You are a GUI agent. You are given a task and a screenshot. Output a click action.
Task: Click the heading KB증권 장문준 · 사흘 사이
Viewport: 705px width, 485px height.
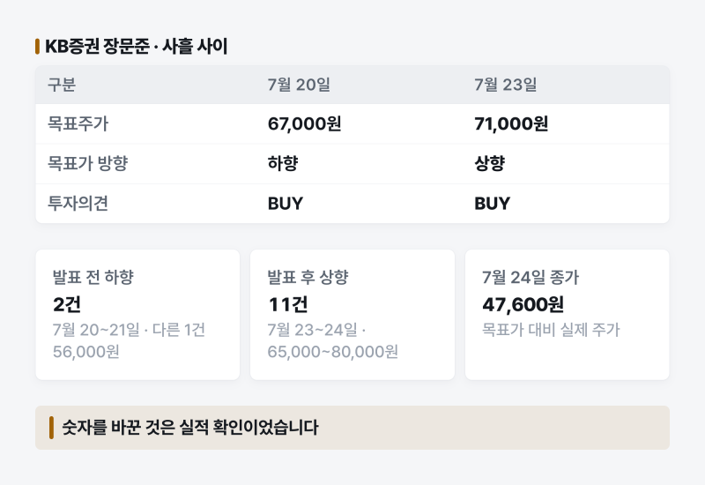pos(137,47)
